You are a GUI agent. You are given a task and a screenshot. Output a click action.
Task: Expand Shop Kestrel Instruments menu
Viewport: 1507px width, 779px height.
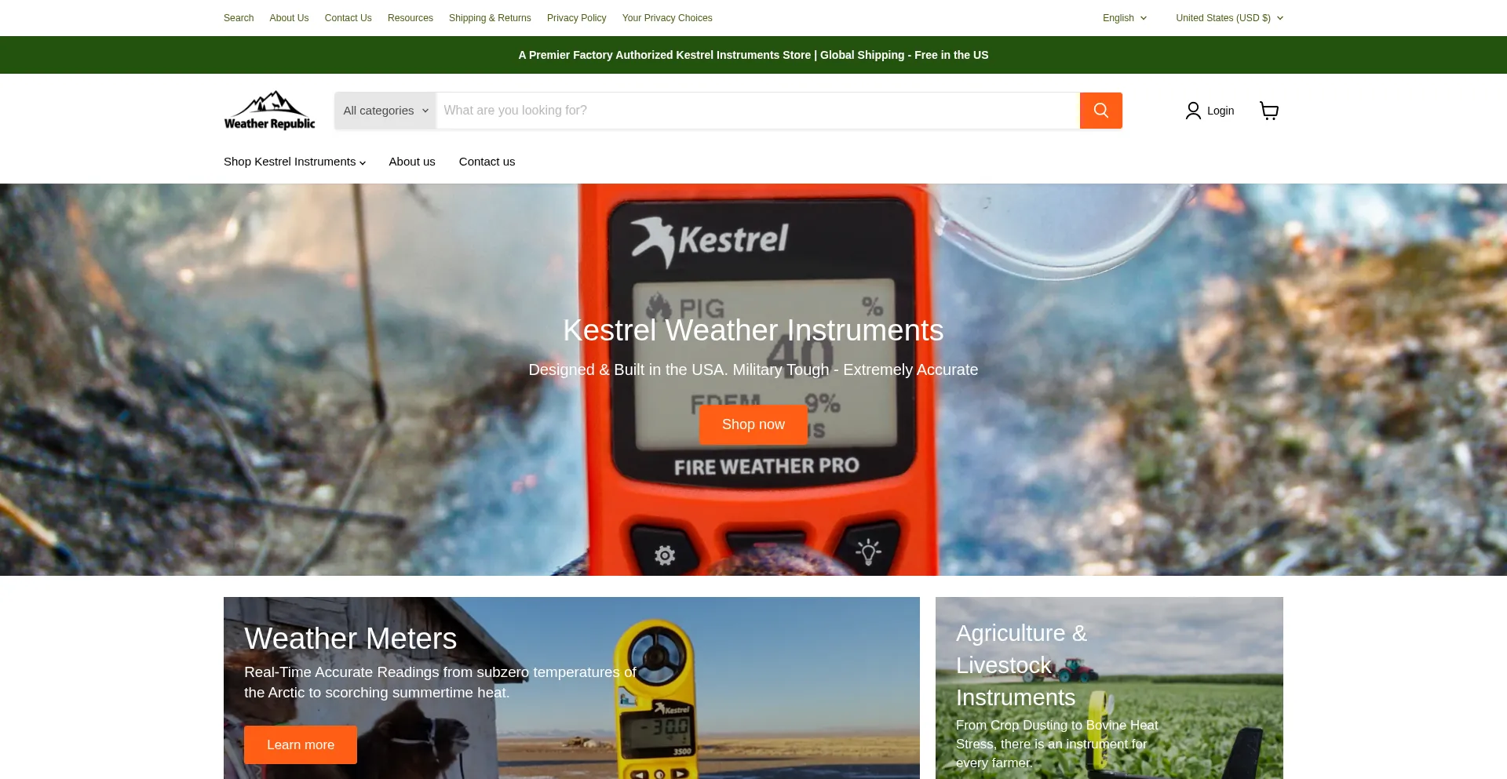(x=294, y=162)
